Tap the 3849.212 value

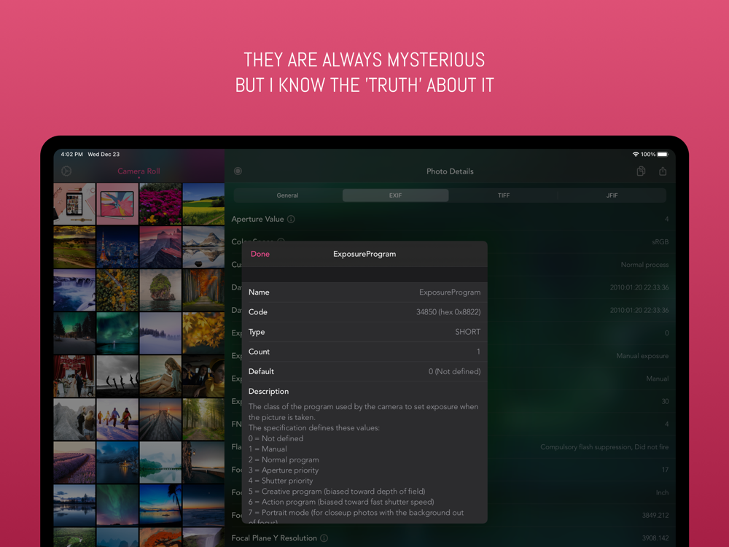tap(655, 516)
